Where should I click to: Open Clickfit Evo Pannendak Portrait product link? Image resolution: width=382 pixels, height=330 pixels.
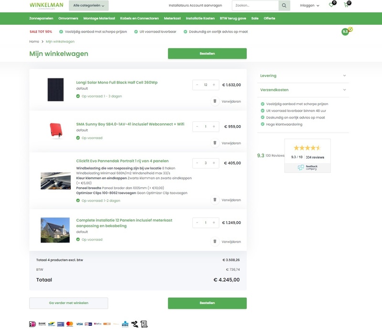122,161
